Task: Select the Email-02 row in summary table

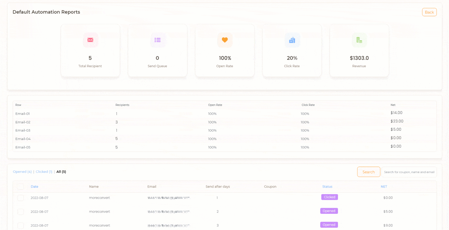Action: (23, 122)
